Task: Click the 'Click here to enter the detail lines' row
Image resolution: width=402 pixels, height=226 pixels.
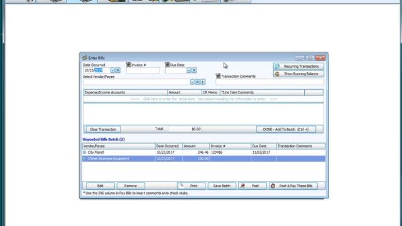Action: click(x=204, y=99)
